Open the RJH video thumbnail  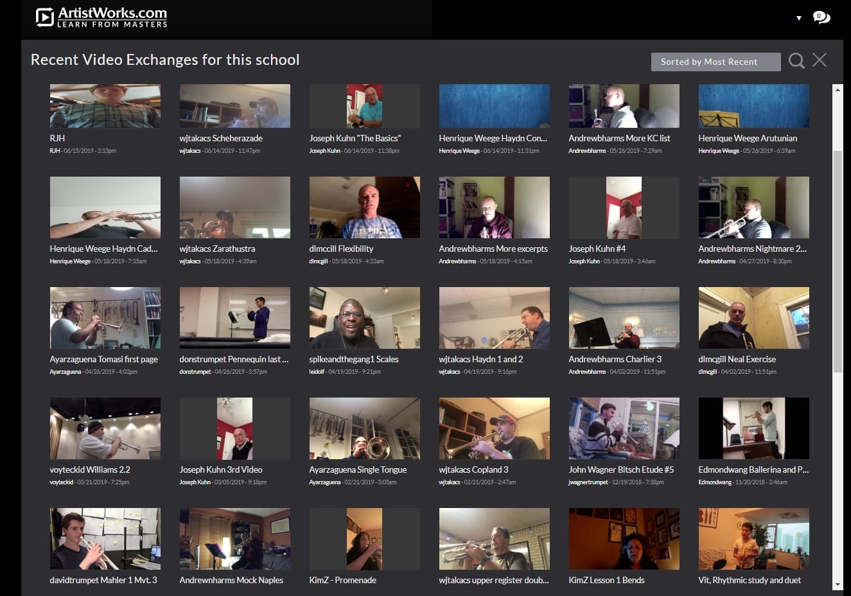[x=105, y=106]
